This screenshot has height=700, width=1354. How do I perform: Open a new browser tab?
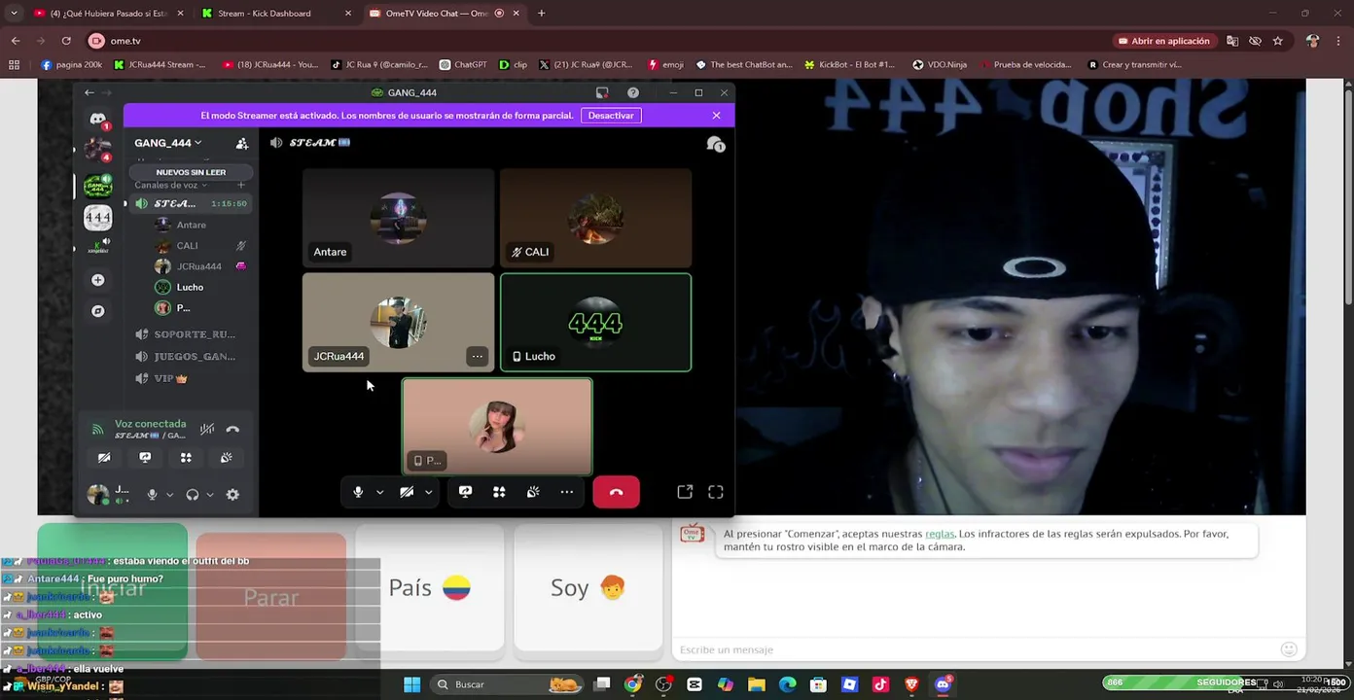[x=542, y=14]
